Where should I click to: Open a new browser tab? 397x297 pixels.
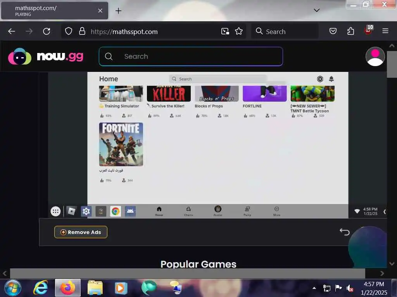[x=118, y=10]
